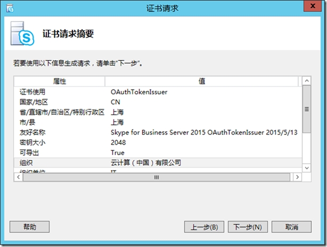Click the vertical scrollbar up arrow

pyautogui.click(x=307, y=81)
